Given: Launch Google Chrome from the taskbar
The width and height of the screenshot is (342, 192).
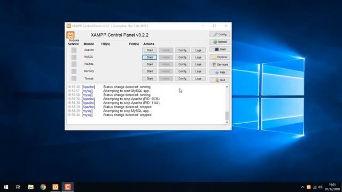Looking at the screenshot, I should [x=43, y=187].
